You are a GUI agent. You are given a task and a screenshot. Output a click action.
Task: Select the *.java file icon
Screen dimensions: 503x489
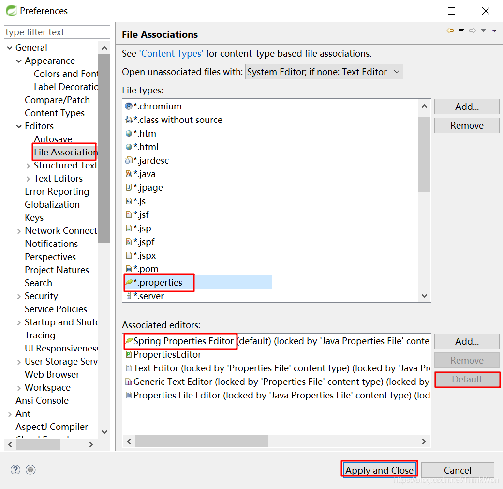point(129,174)
